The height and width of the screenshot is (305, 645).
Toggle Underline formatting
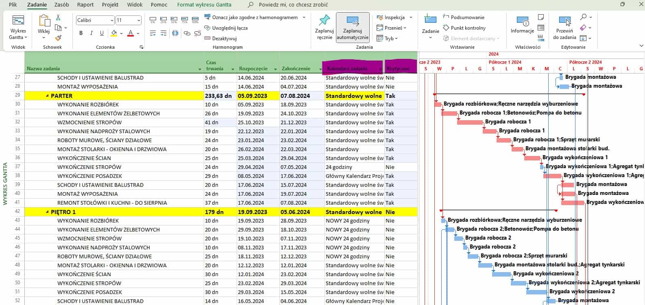tap(102, 33)
